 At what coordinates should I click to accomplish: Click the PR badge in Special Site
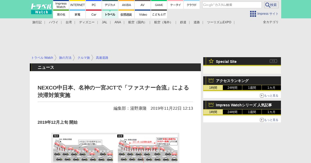coord(273,61)
